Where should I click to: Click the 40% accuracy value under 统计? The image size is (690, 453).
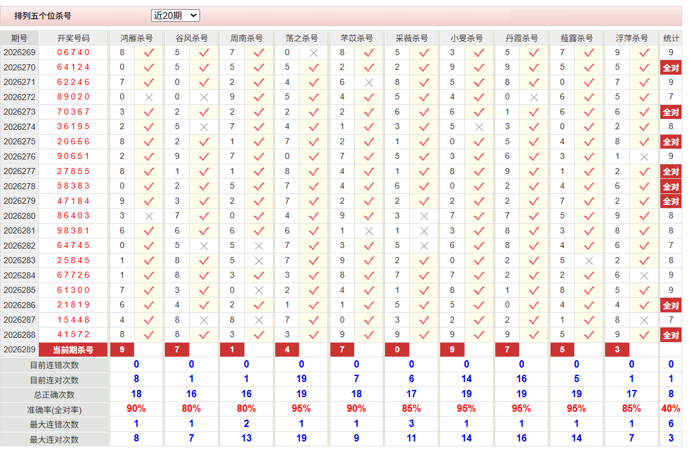(671, 409)
